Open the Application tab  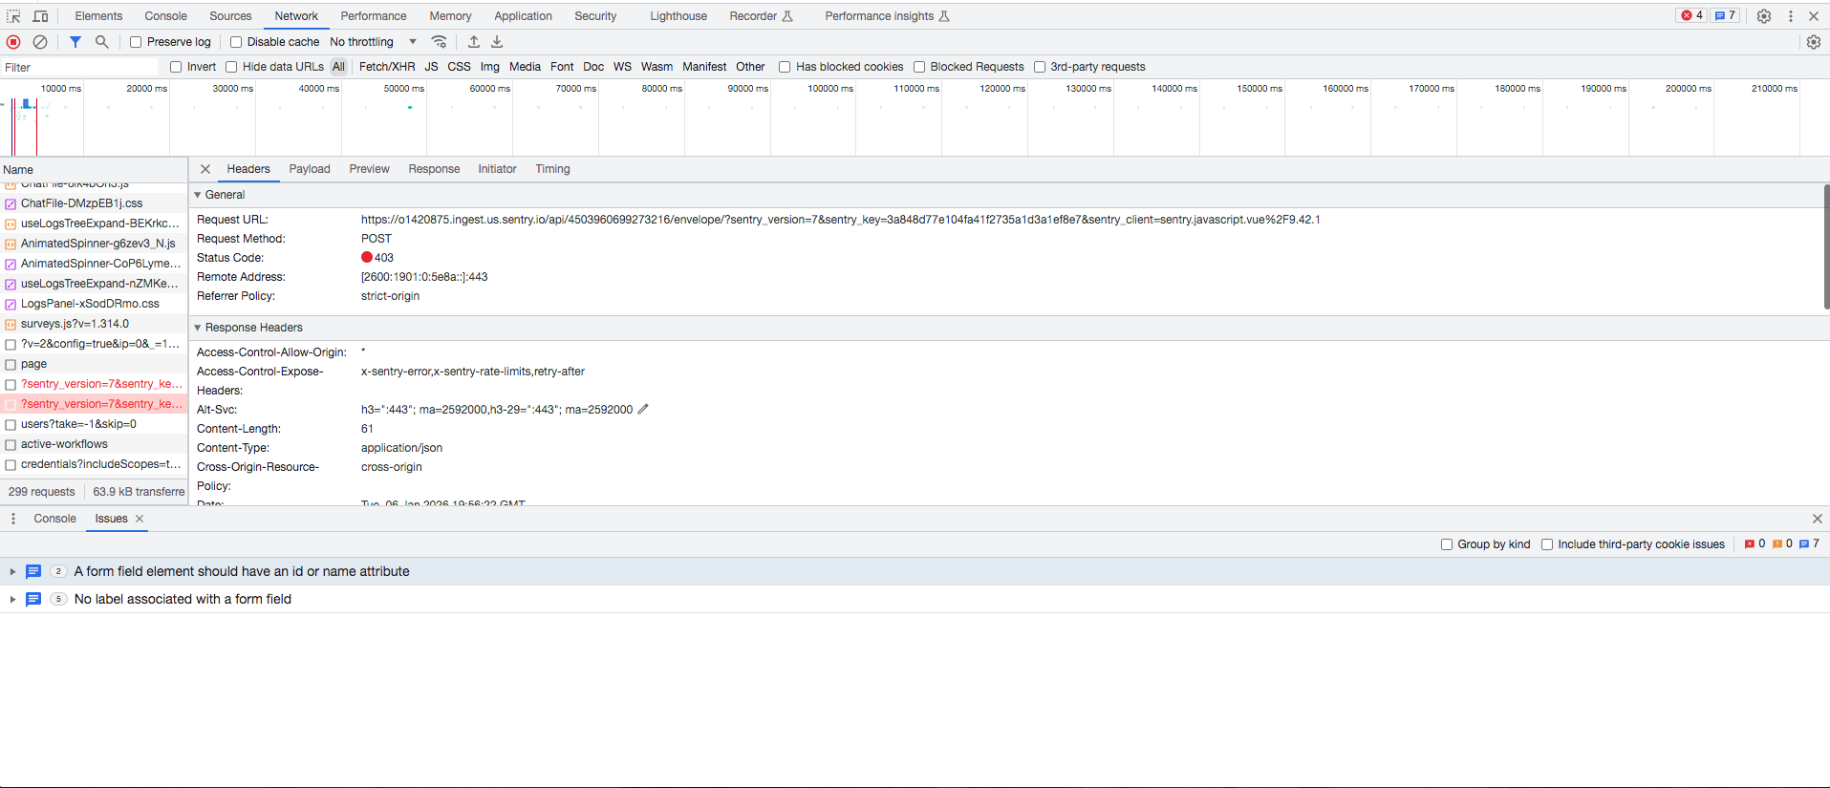(523, 16)
